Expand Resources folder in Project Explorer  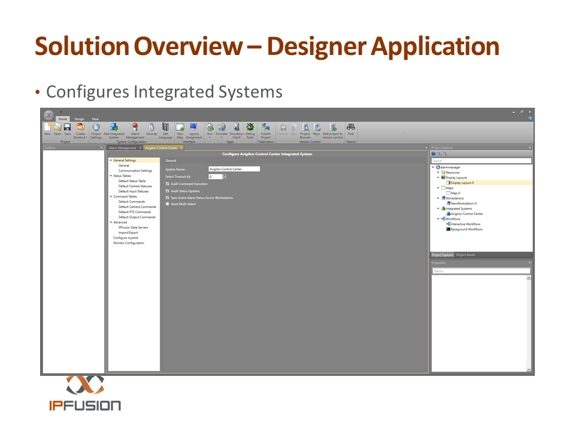coord(438,172)
